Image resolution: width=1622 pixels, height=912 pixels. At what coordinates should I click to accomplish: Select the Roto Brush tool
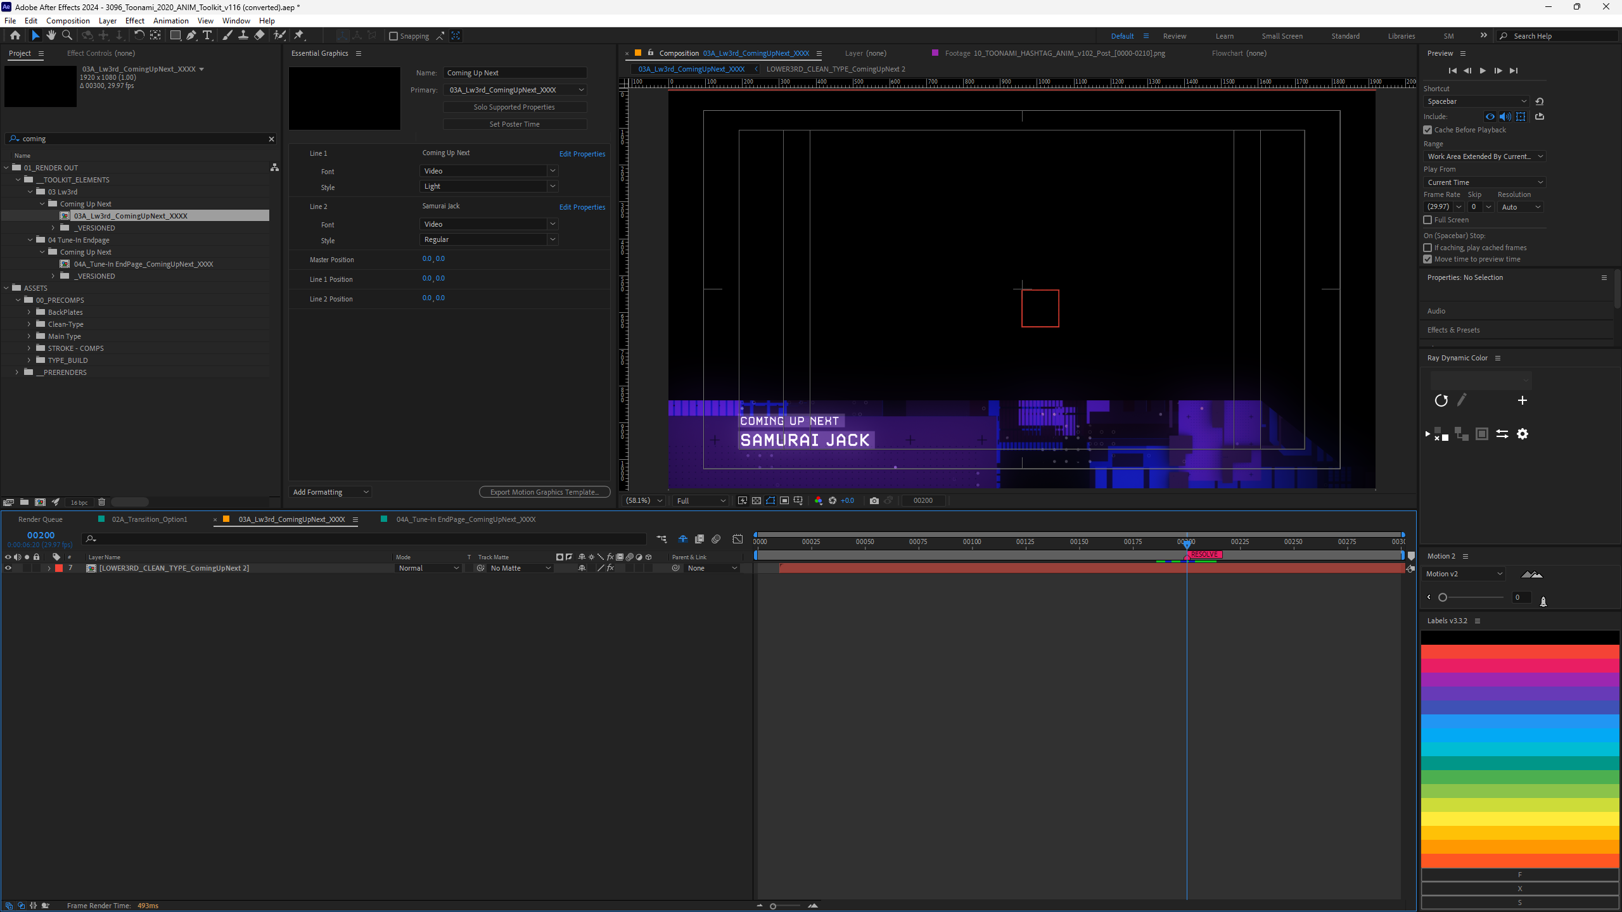279,35
